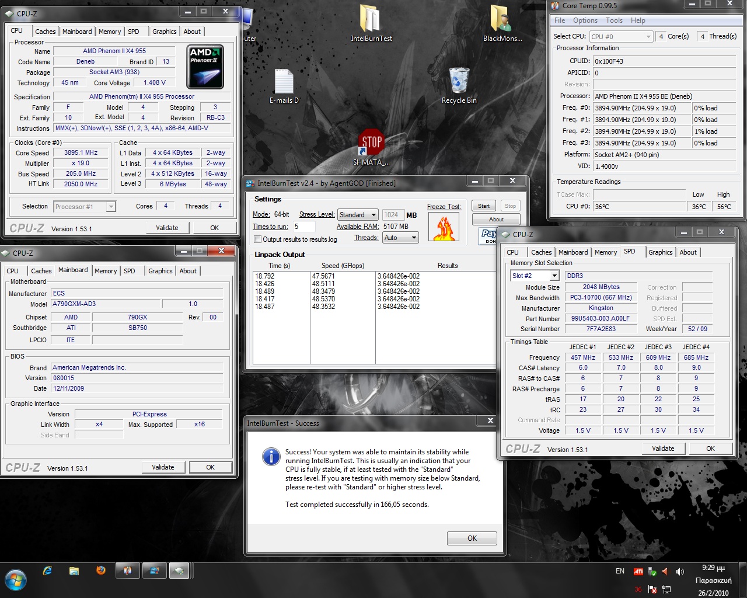Click the Freeze Test flame image

[444, 227]
